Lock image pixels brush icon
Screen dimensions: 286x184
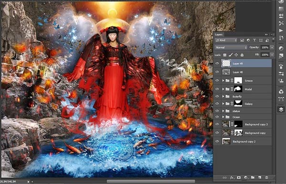[231, 55]
